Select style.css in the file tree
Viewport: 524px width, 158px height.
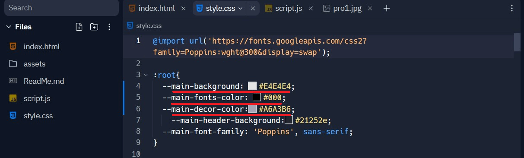[x=38, y=116]
